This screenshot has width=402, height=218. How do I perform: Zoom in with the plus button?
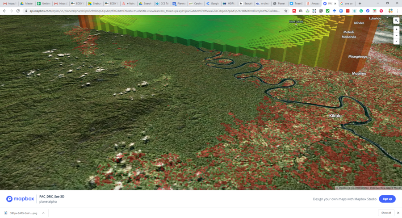(x=396, y=29)
